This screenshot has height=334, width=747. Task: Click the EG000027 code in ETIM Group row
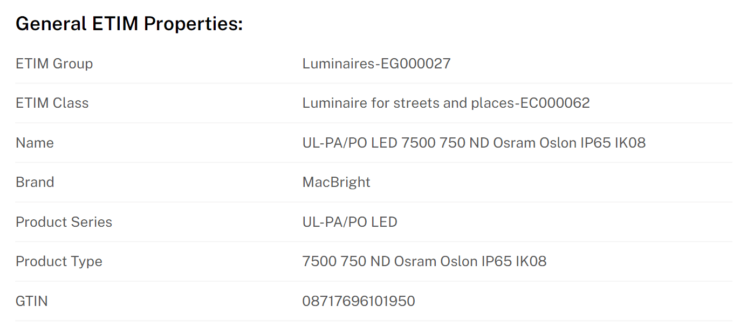[416, 64]
